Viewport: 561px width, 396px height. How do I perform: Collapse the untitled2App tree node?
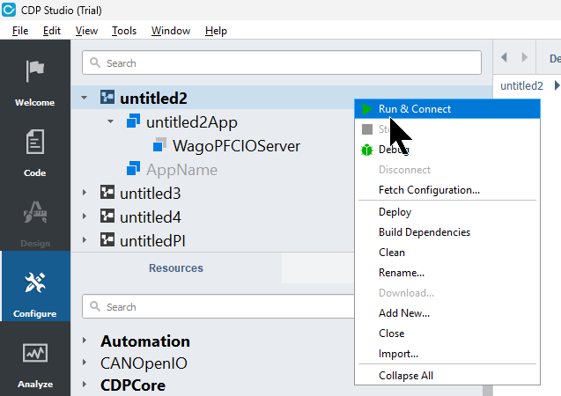coord(111,121)
